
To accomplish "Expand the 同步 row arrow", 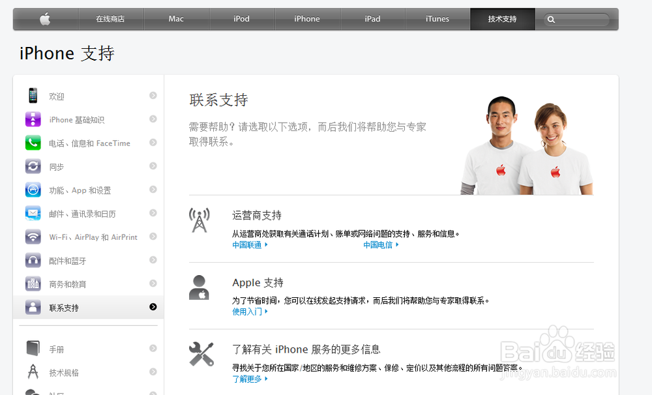I will pos(153,166).
